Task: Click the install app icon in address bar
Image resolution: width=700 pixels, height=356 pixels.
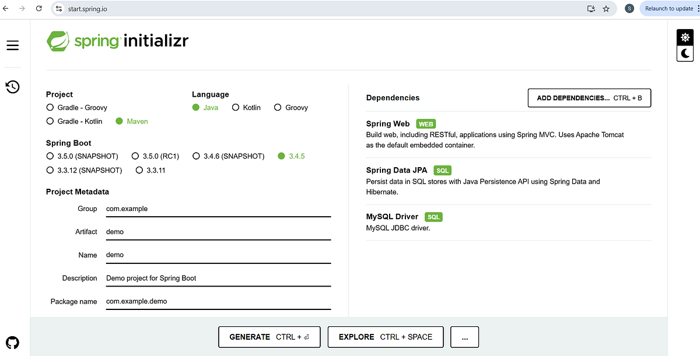Action: (591, 9)
